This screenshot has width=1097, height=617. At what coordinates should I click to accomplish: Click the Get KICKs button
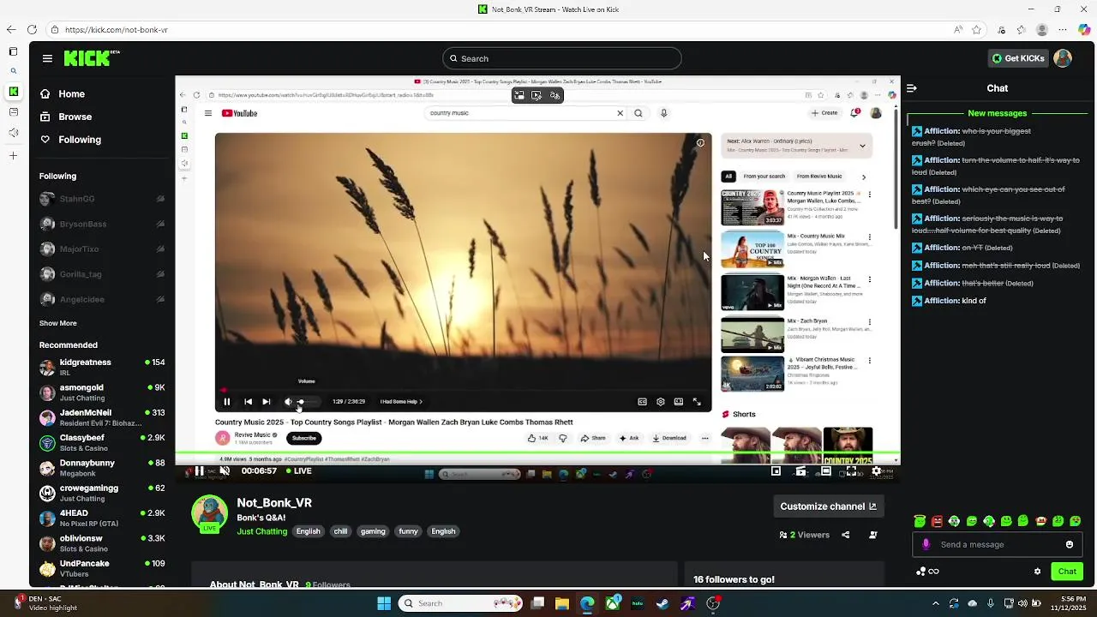coord(1018,58)
